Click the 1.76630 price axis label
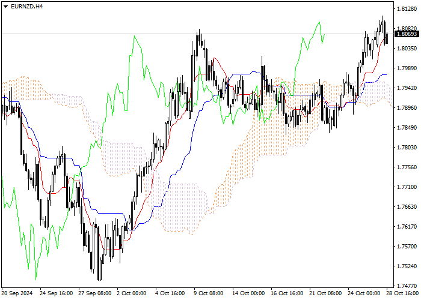 (407, 207)
